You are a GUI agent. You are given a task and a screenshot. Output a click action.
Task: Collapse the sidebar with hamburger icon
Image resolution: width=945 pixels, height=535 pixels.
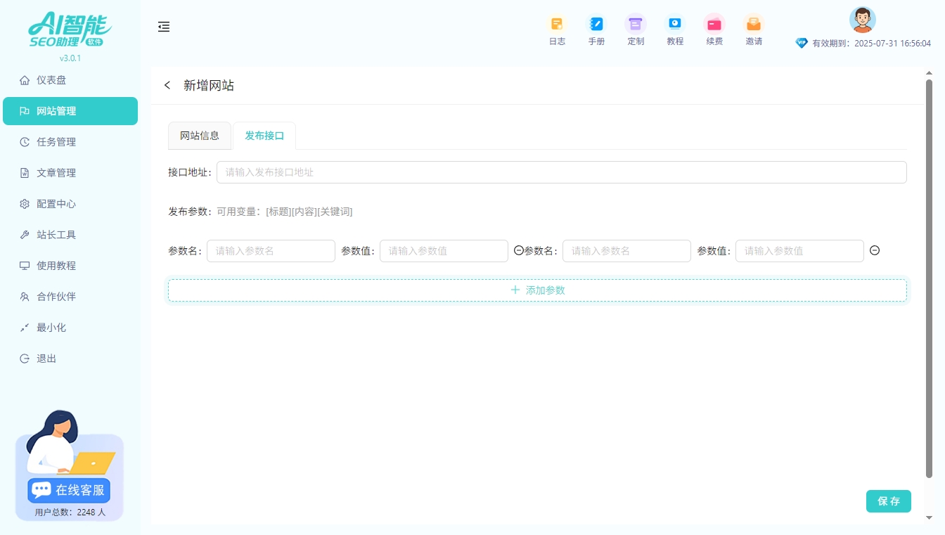(164, 27)
